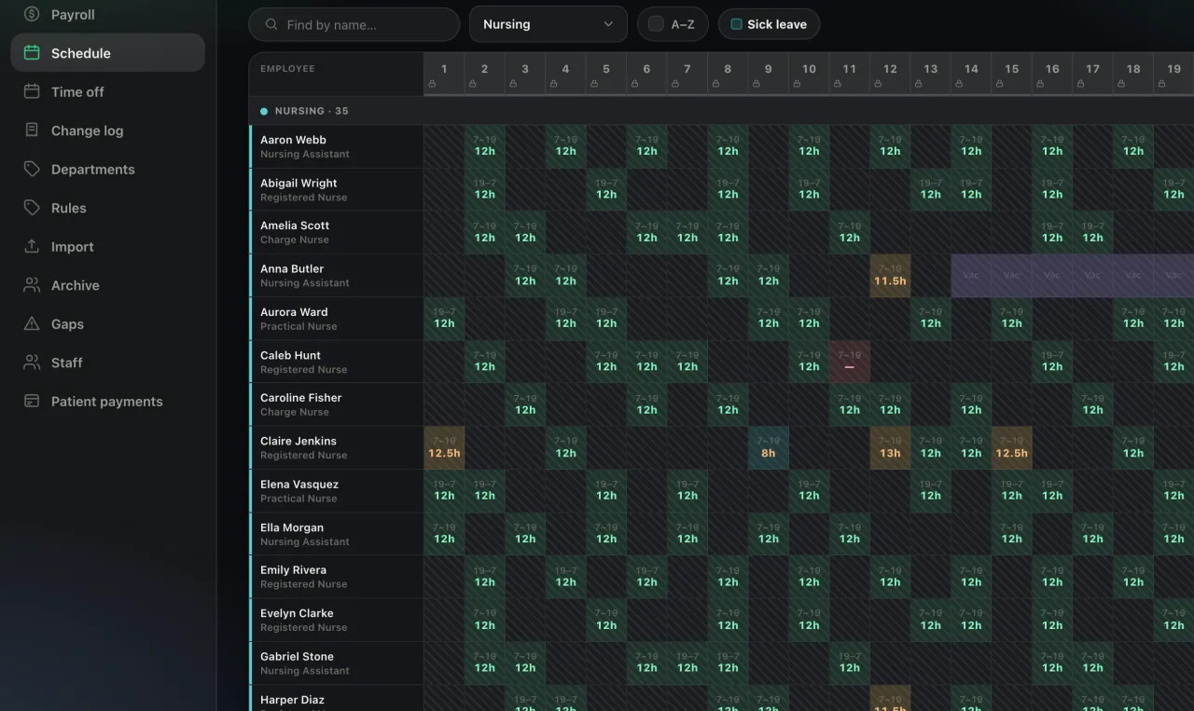Screen dimensions: 1194x711
Task: Select Claire Jenkins' 13h shift on day 12
Action: (x=890, y=447)
